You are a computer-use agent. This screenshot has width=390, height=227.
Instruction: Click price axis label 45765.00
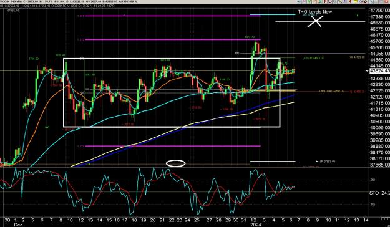[380, 41]
